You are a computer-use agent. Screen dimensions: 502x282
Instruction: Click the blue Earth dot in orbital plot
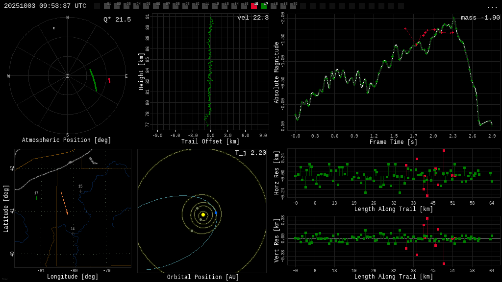(216, 213)
